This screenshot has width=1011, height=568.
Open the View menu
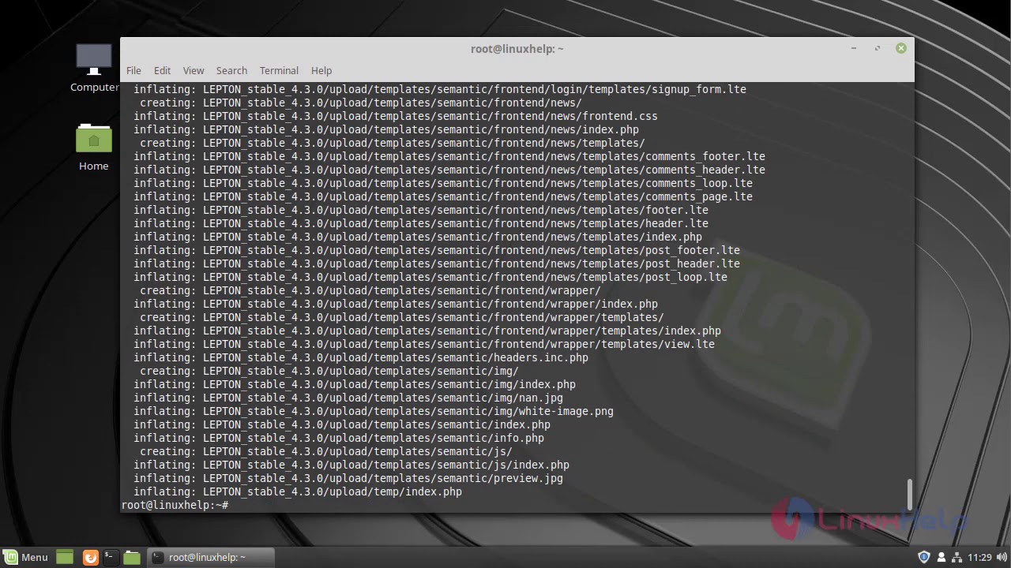194,70
